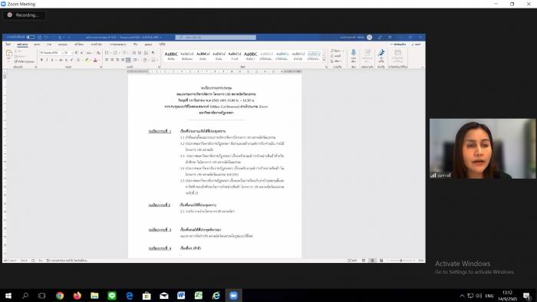Adjust the zoom slider in status bar
Image resolution: width=537 pixels, height=302 pixels.
(401, 261)
